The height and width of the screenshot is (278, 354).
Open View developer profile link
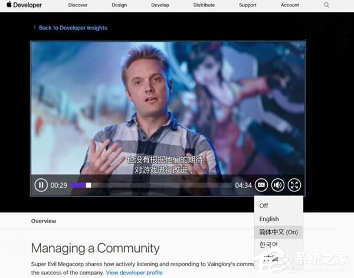pyautogui.click(x=134, y=273)
